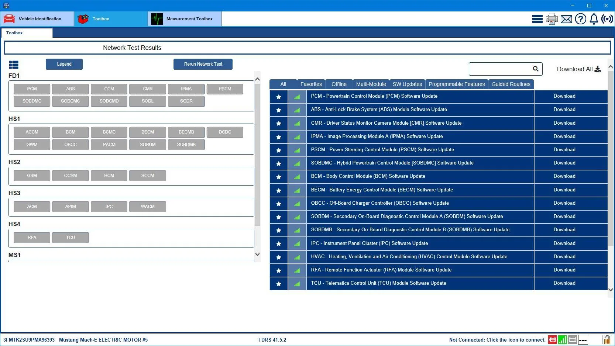Open the Vehicle Identification tab
The image size is (615, 346).
tap(37, 19)
